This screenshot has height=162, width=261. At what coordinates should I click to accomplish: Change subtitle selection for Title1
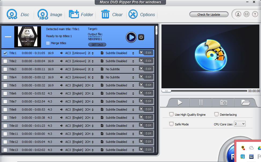[133, 53]
